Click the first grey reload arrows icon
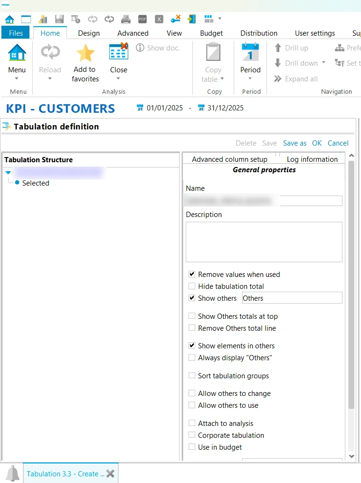Screen dimensions: 361x483 click(93, 20)
